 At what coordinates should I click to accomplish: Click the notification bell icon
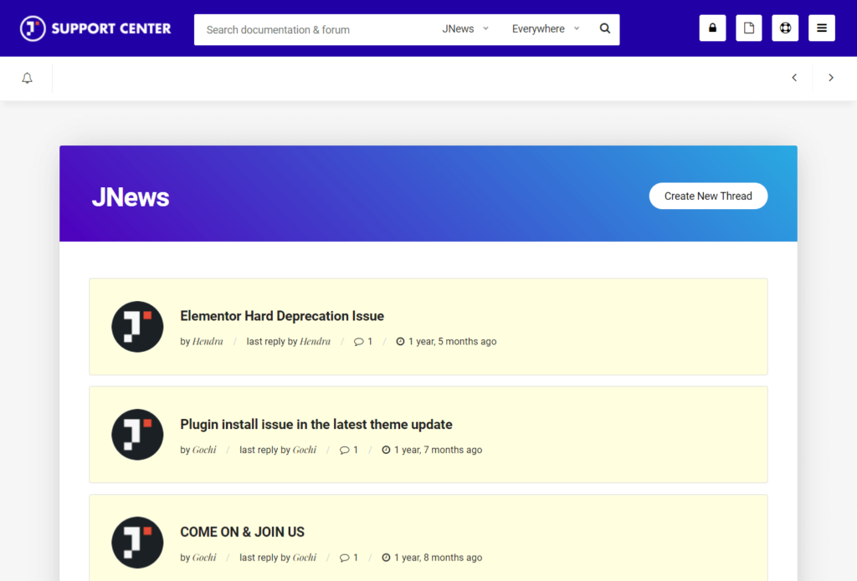[26, 77]
